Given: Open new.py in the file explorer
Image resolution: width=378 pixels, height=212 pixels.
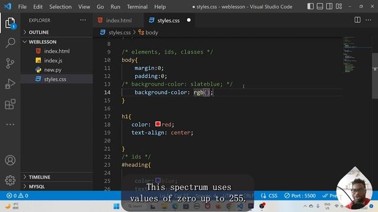Looking at the screenshot, I should [57, 69].
